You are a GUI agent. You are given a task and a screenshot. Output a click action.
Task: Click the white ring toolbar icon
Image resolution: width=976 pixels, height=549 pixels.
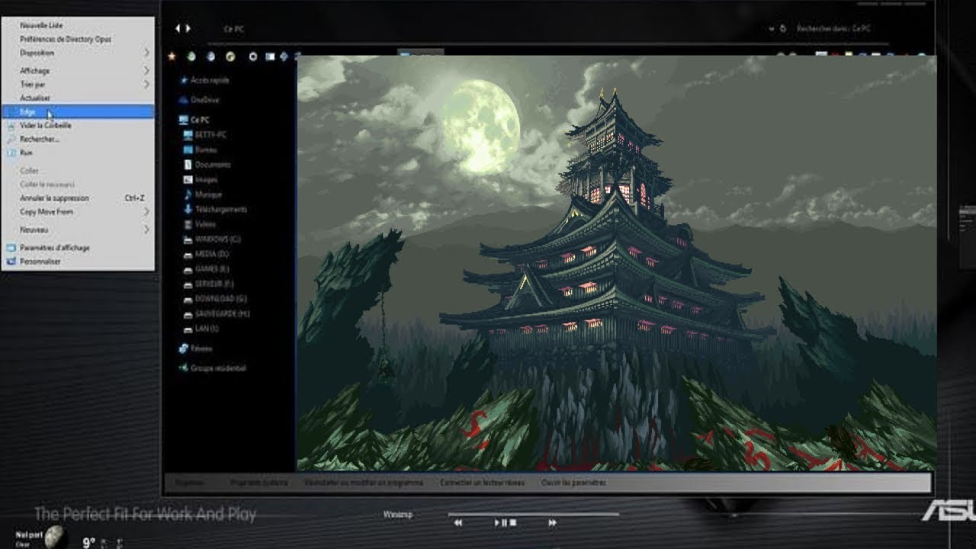[x=253, y=56]
